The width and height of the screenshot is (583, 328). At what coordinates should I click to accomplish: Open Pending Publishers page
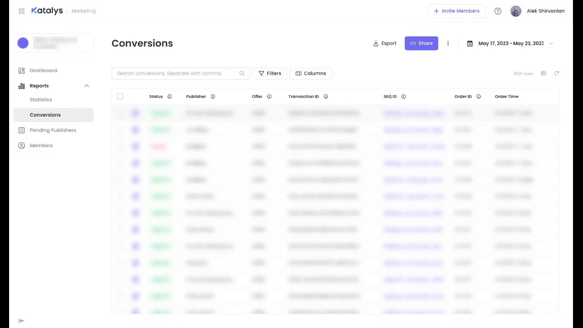coord(53,130)
